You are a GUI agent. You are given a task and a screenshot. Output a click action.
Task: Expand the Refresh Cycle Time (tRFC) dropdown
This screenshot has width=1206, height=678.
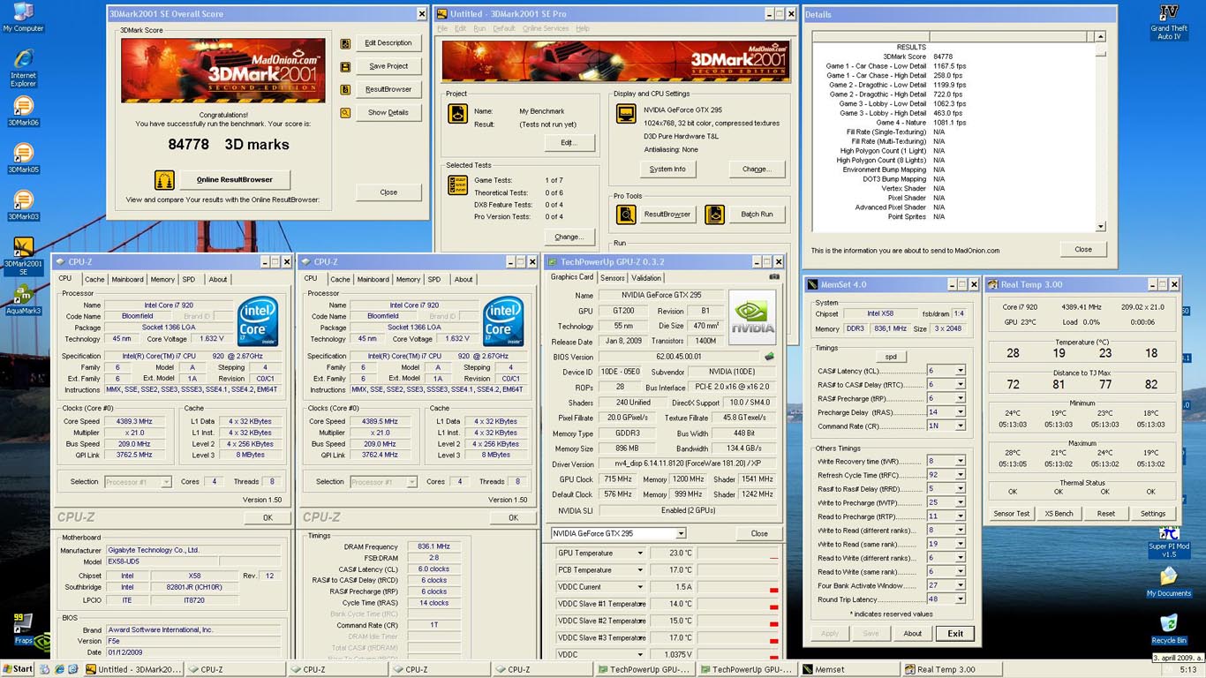coord(960,475)
